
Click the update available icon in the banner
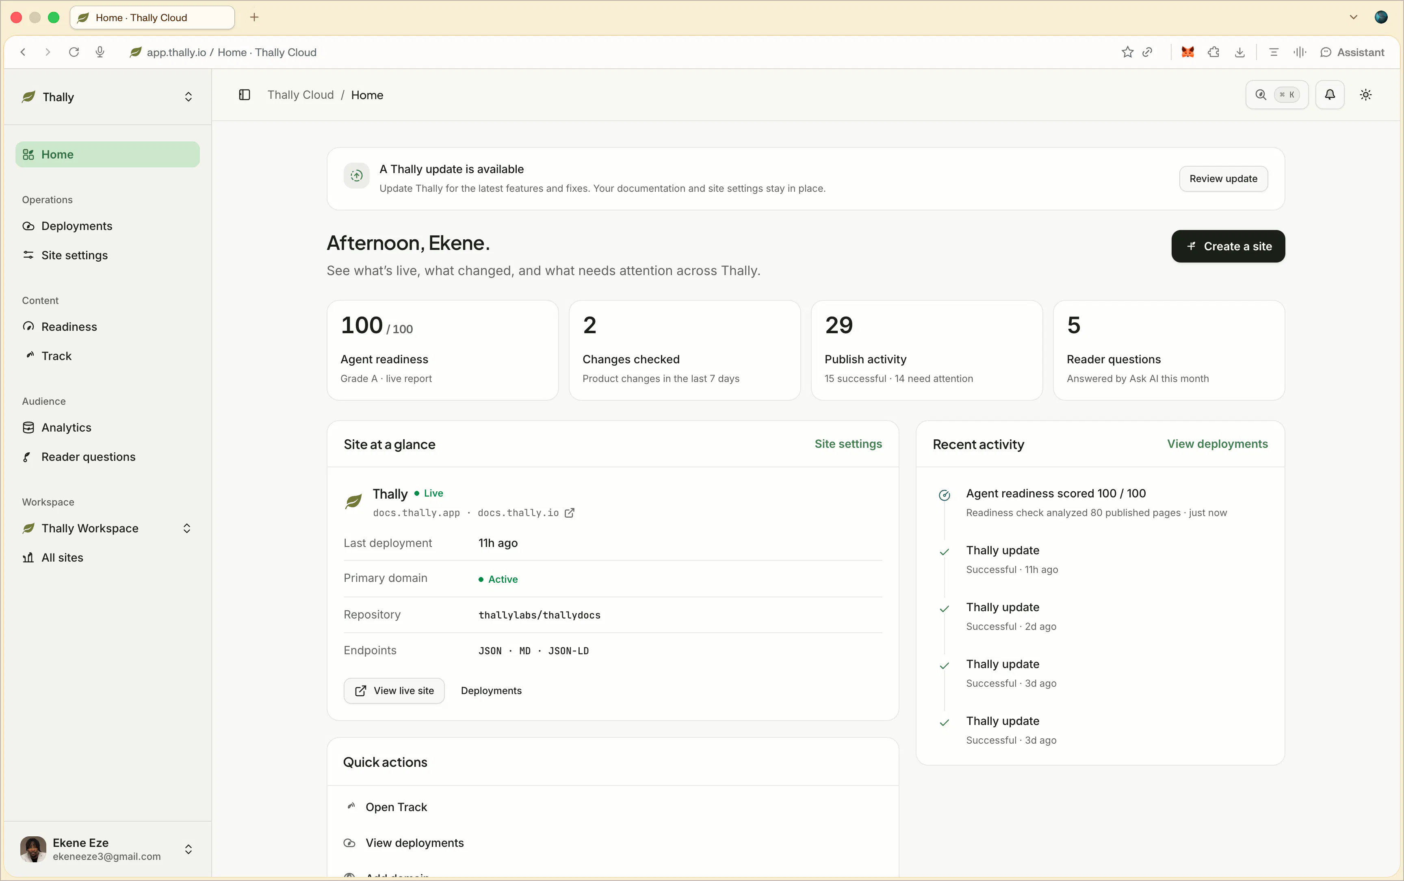(356, 176)
